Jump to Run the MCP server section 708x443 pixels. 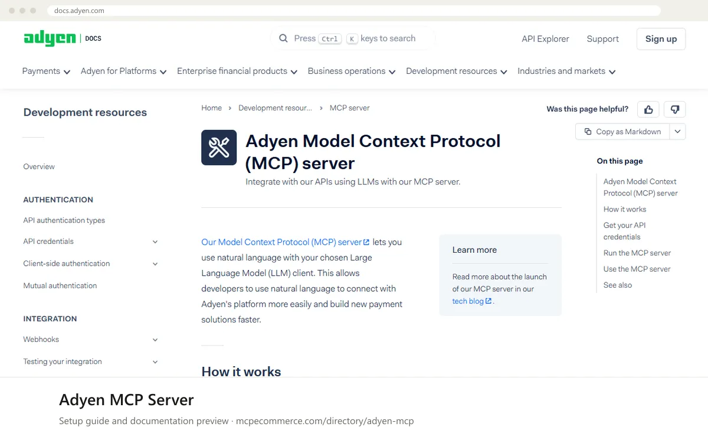click(x=637, y=253)
